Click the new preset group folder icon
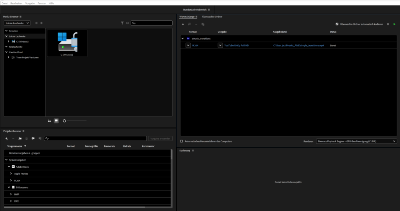 (20, 138)
